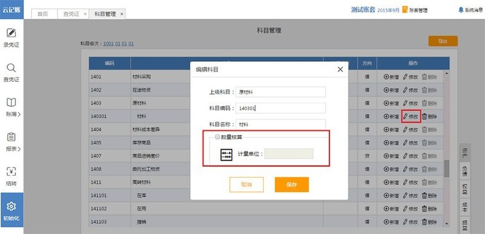
Task: Click 新增 in row 1401 材料采购
Action: [391, 77]
